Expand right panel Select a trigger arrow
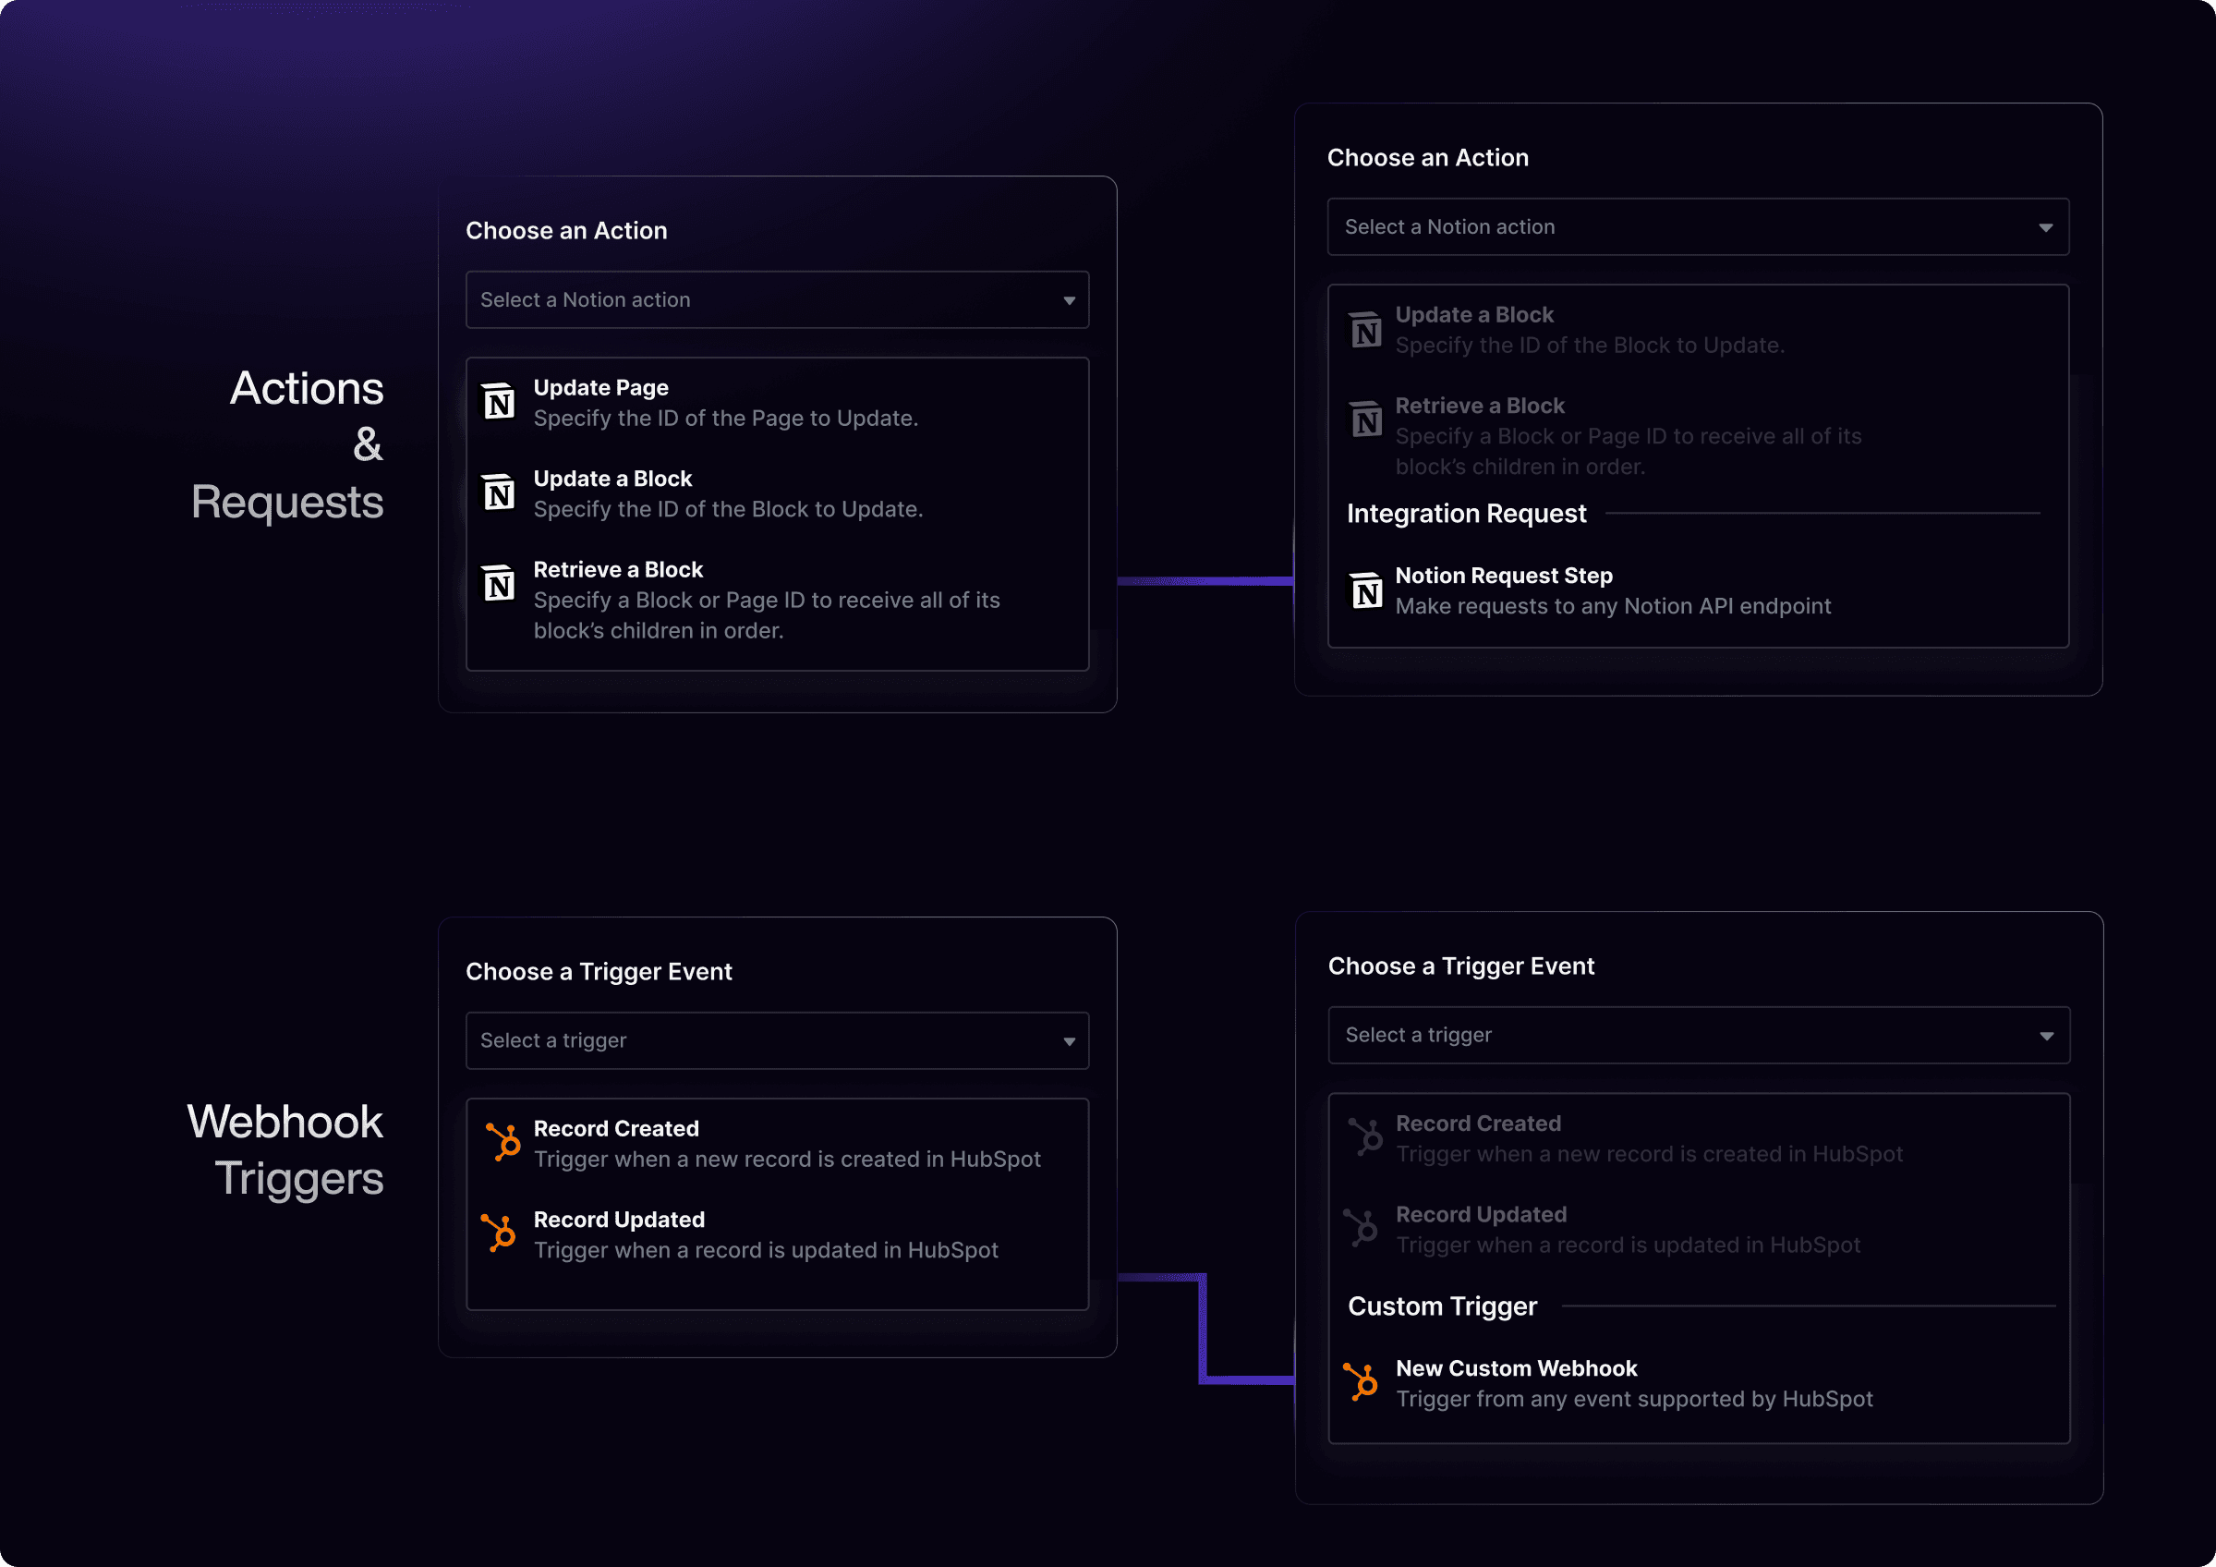This screenshot has width=2216, height=1567. click(2045, 1036)
